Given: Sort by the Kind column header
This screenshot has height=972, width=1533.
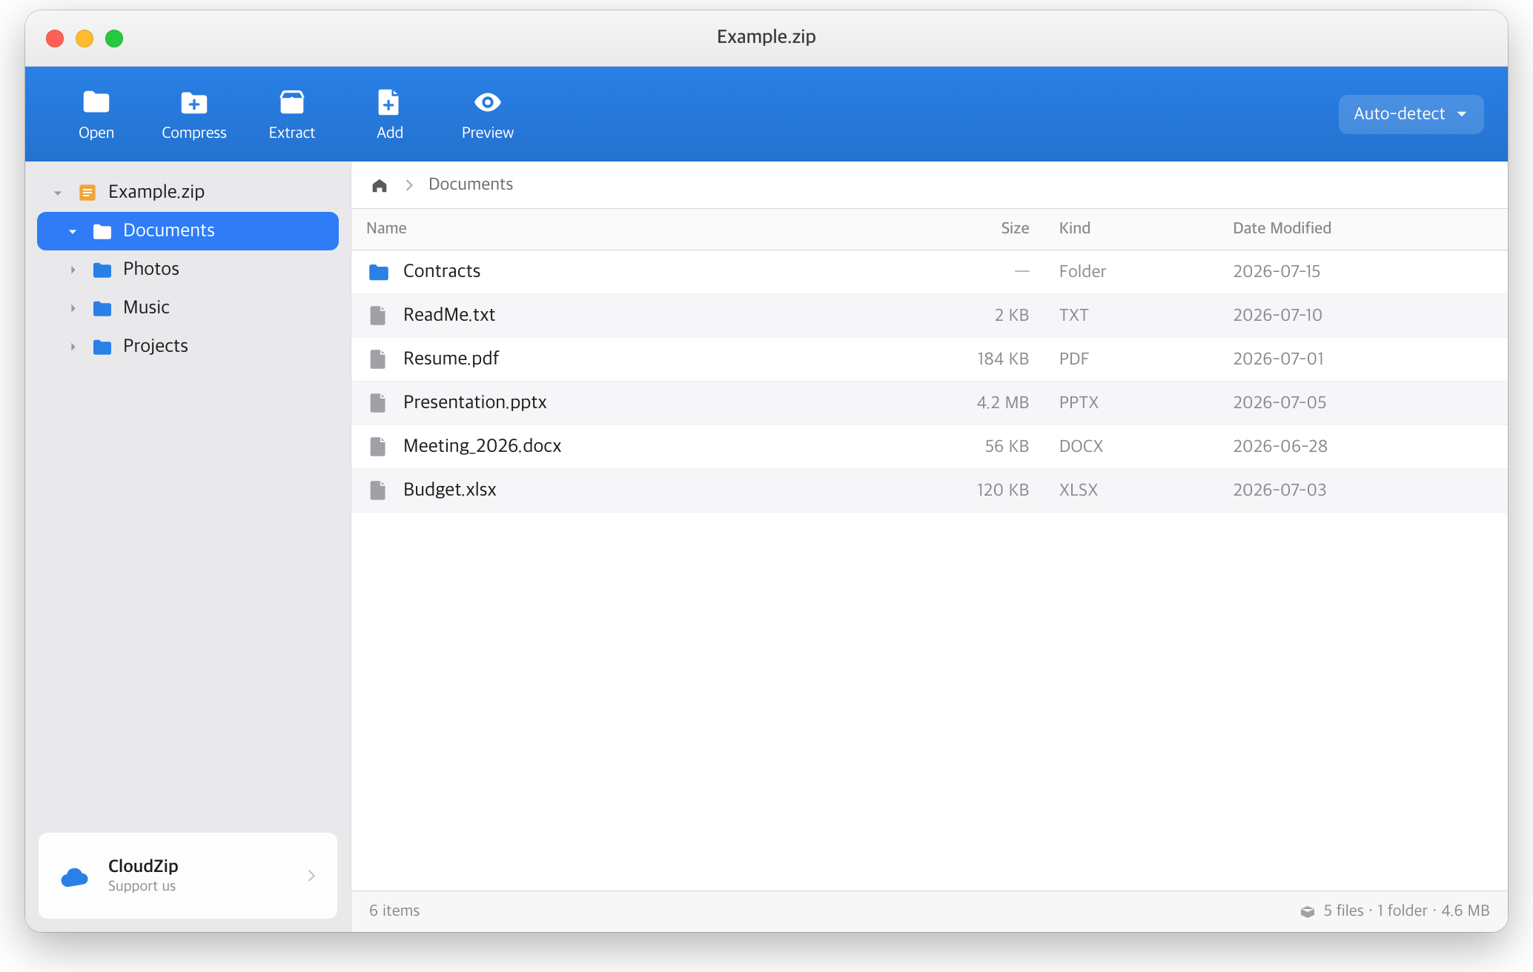Looking at the screenshot, I should click(x=1075, y=228).
